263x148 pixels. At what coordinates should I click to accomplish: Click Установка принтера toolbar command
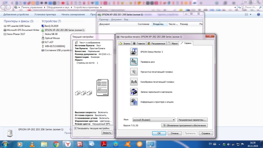point(45,14)
